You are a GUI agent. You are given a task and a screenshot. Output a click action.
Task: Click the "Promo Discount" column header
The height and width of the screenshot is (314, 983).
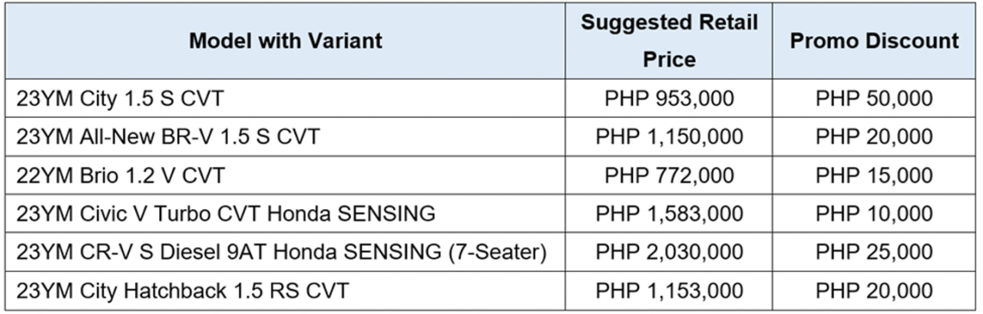pos(875,41)
